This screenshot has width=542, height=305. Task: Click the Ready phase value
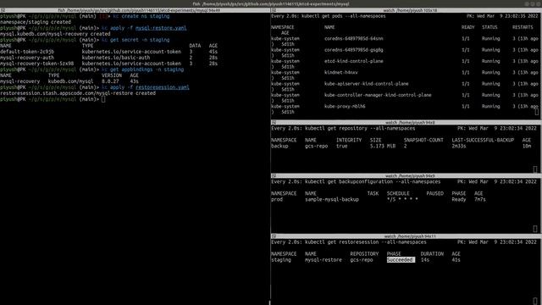click(x=459, y=200)
